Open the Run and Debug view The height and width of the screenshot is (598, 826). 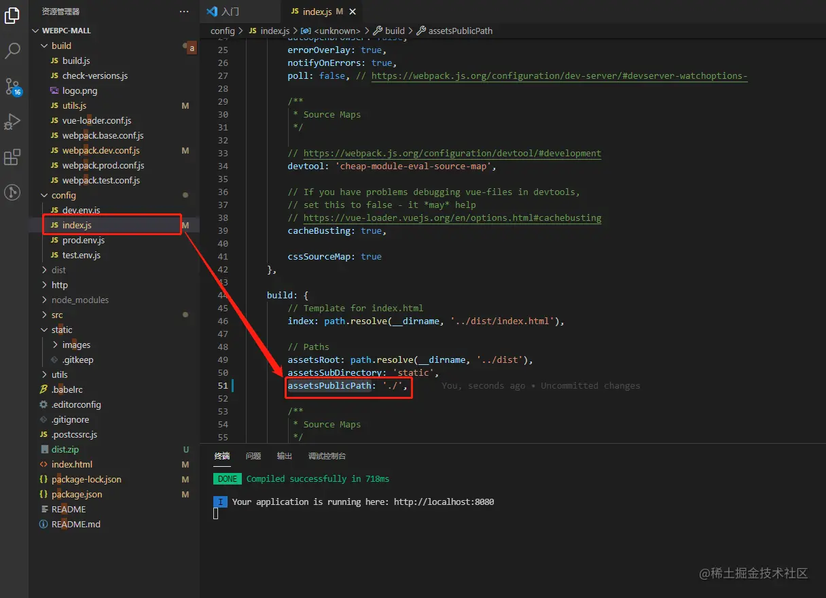coord(12,122)
